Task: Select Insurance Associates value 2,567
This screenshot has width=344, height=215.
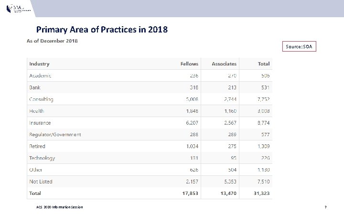Action: click(x=230, y=123)
